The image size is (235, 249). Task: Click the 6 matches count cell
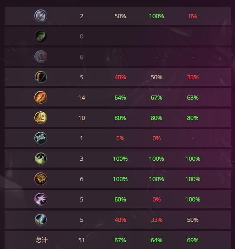(x=82, y=179)
